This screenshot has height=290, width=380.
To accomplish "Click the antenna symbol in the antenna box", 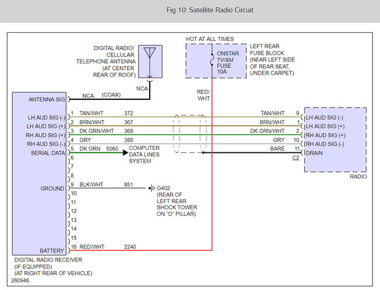I will coord(150,62).
